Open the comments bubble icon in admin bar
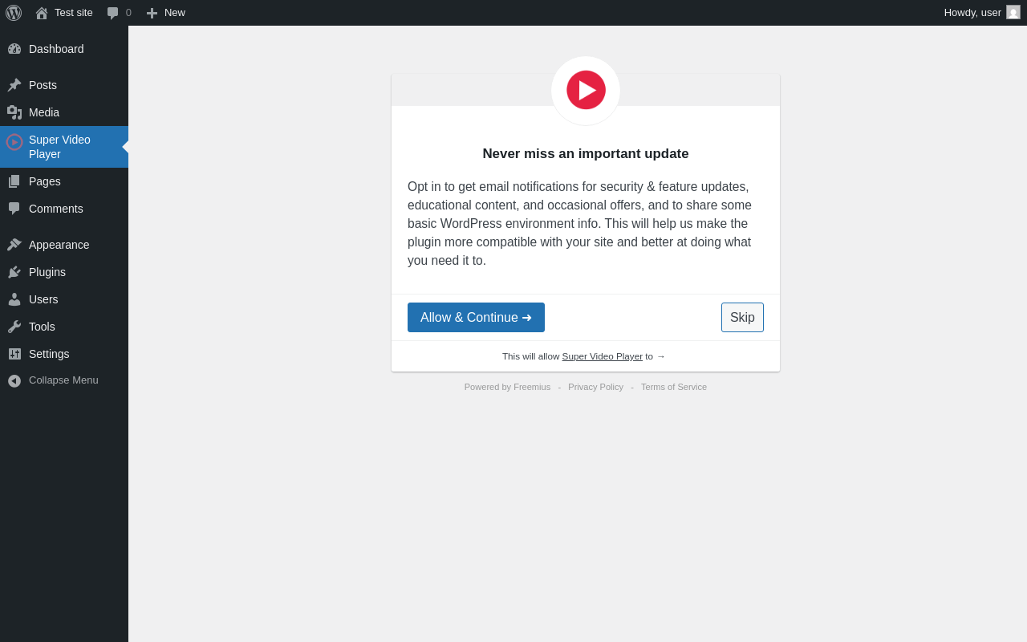1027x642 pixels. pos(112,13)
